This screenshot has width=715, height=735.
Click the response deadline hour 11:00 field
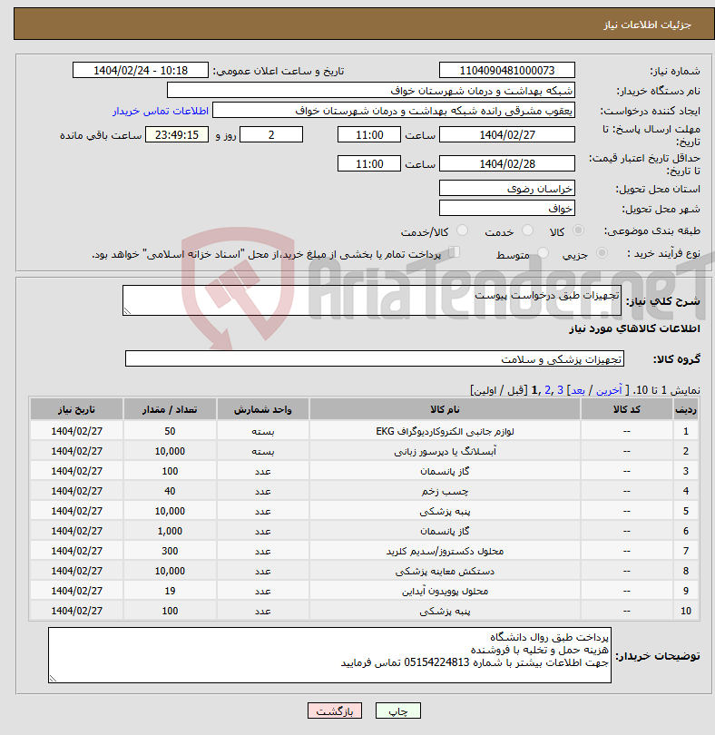point(369,135)
